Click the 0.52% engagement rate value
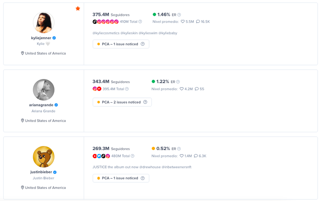 [163, 148]
